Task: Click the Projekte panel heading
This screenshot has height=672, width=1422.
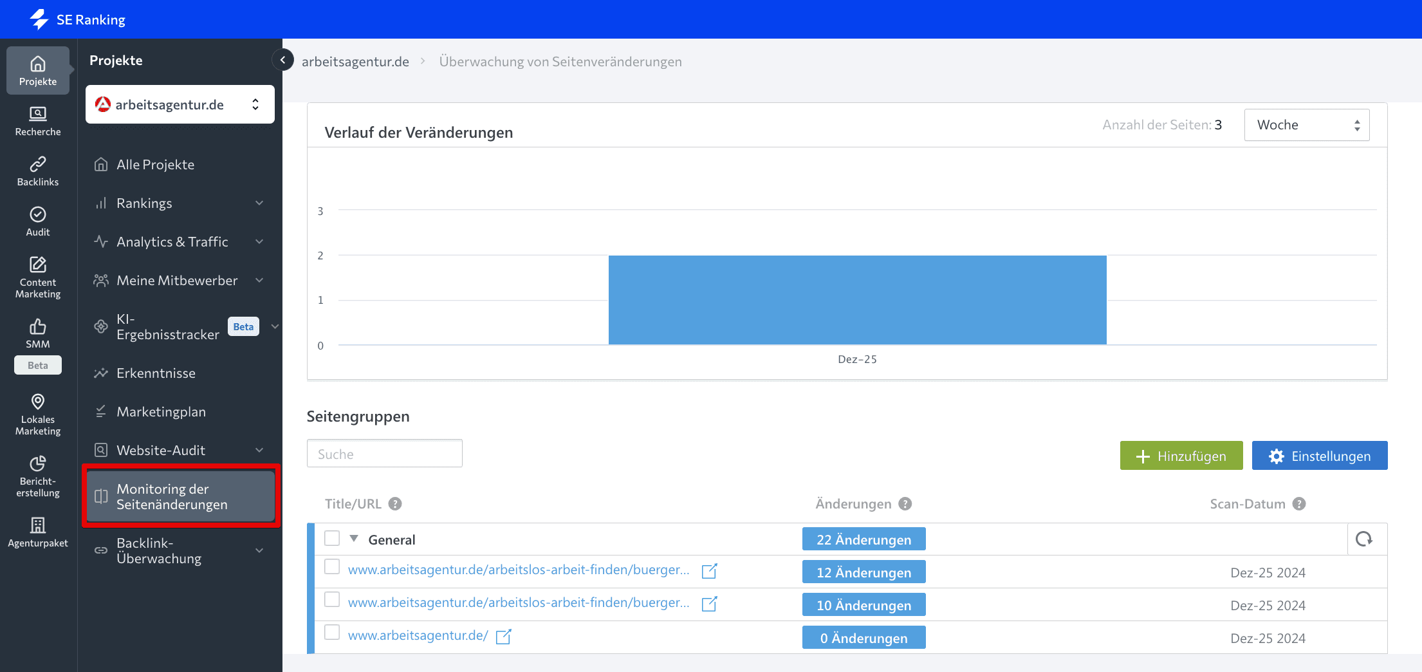Action: (116, 61)
